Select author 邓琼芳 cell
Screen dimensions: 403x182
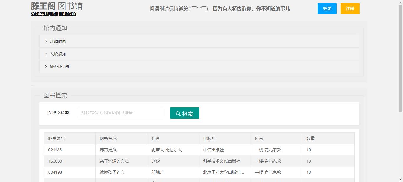click(173, 172)
